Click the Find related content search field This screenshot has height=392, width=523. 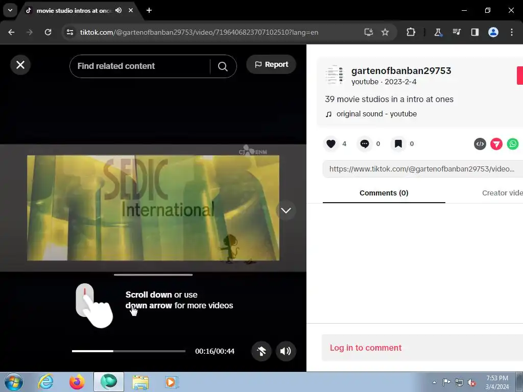coord(140,66)
